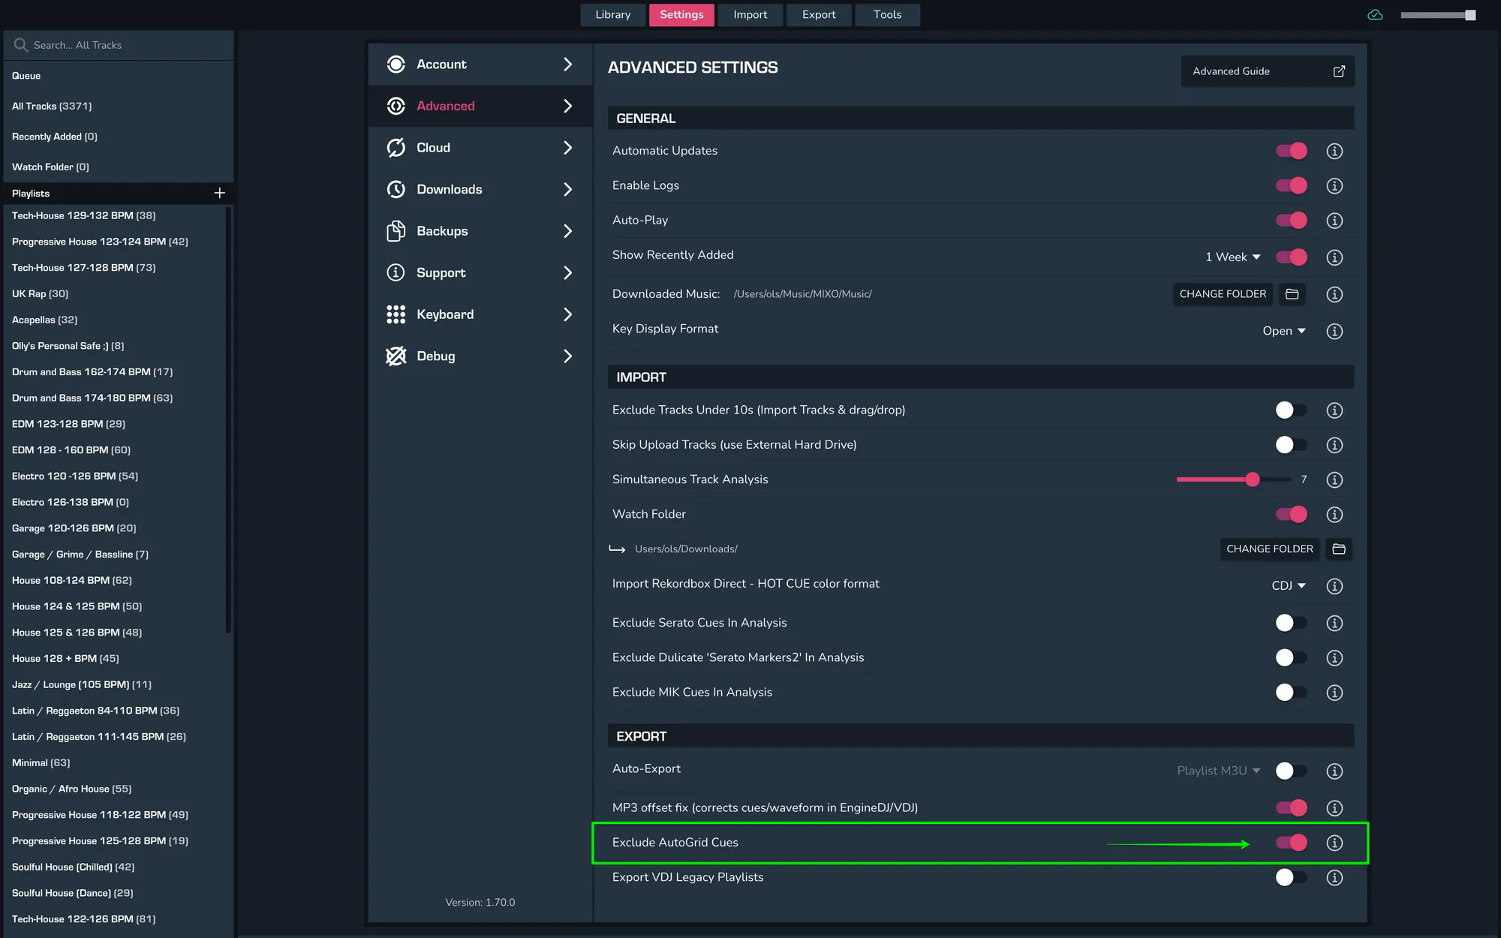Click the folder icon beside Downloaded Music

click(1292, 294)
